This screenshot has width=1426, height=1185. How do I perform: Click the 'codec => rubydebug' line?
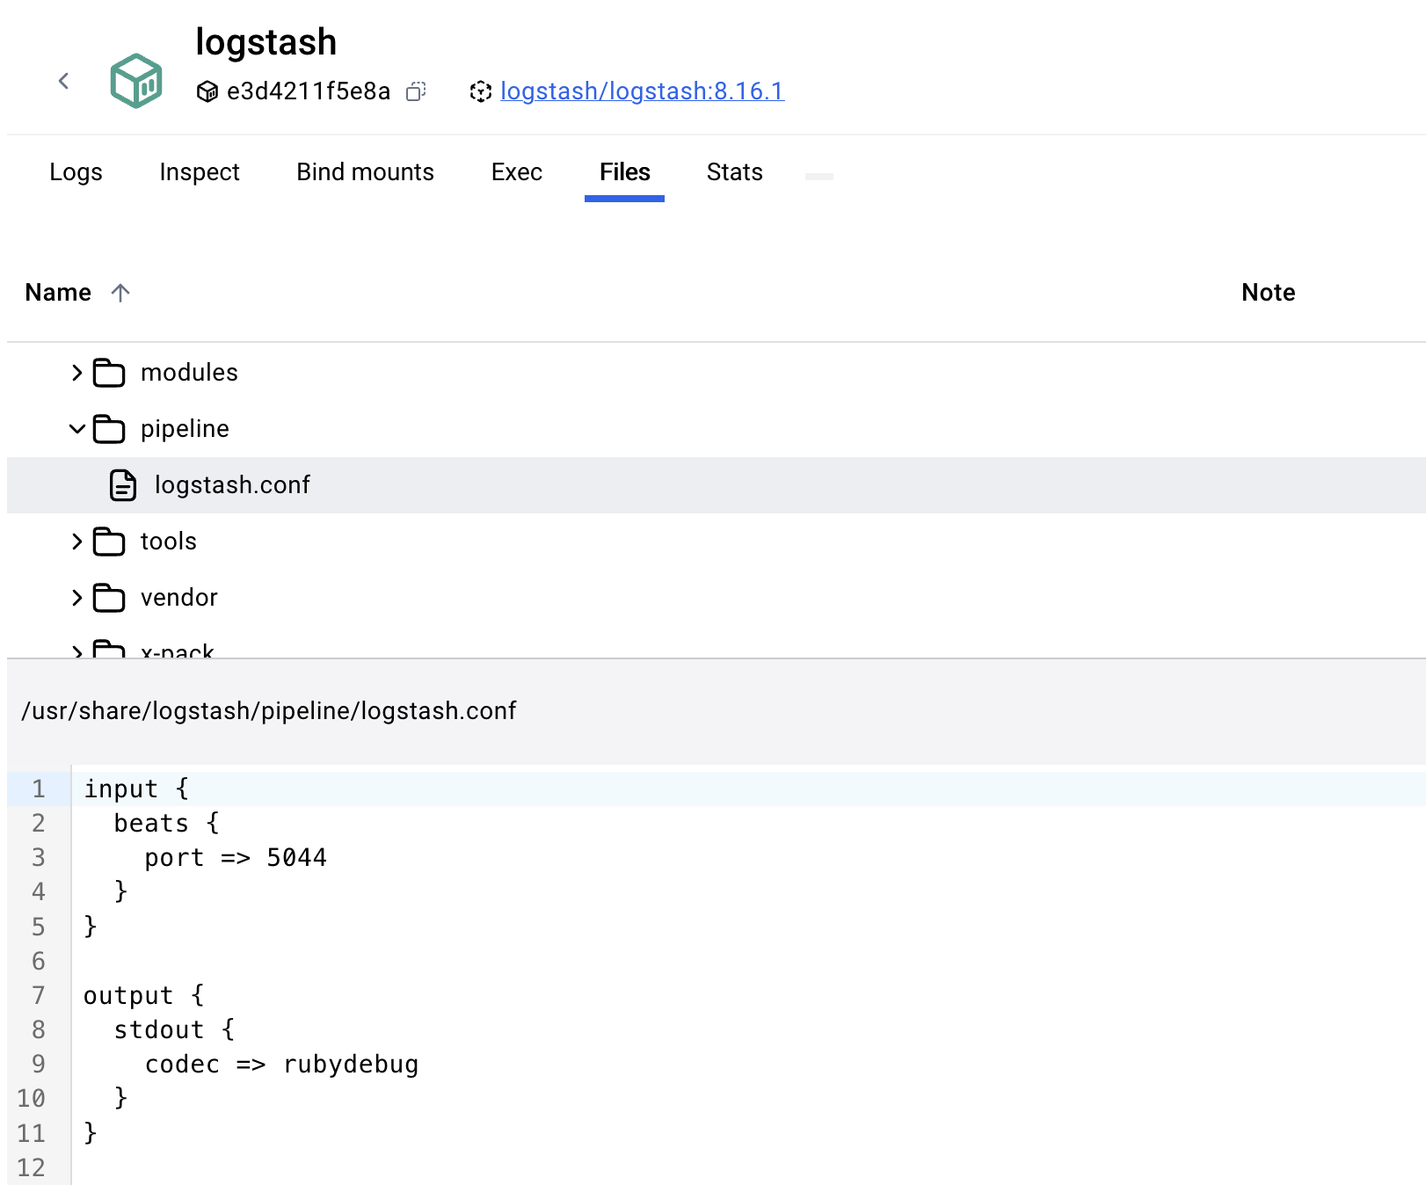[x=281, y=1064]
